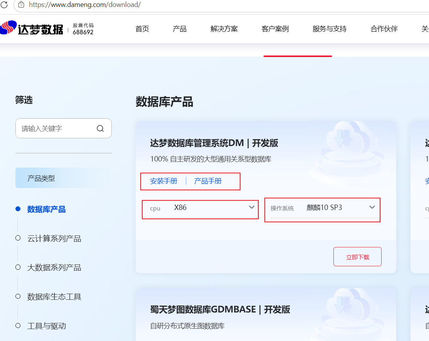Click the stock code 688692 text
Image resolution: width=429 pixels, height=341 pixels.
click(83, 32)
